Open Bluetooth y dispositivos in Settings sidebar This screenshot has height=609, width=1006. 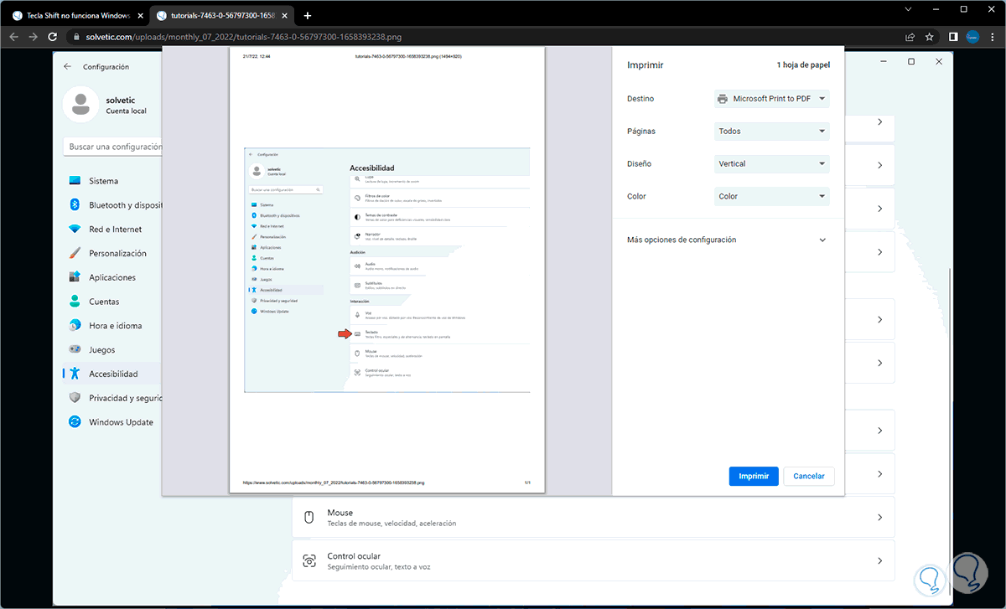coord(112,205)
